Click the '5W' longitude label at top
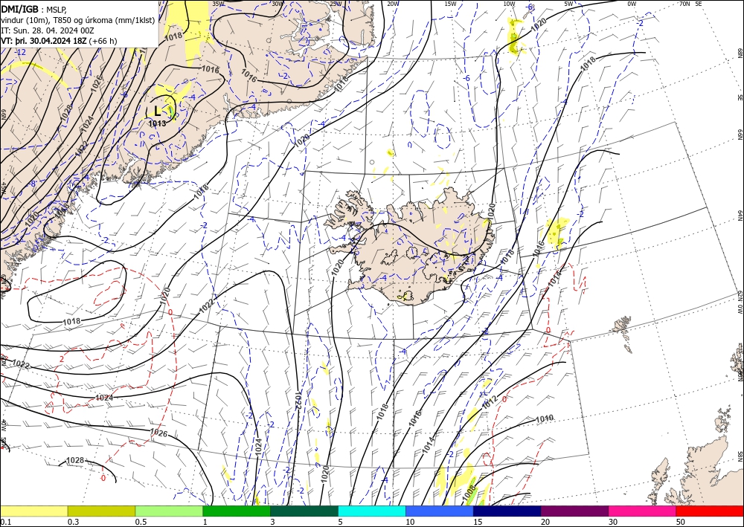This screenshot has width=744, height=527. tap(568, 4)
